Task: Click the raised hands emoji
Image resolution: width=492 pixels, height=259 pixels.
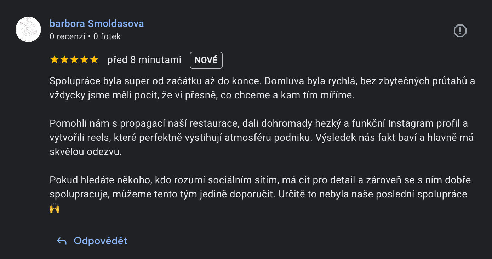Action: click(x=55, y=208)
